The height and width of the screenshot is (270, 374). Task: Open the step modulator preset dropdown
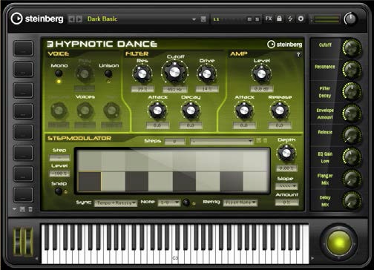(222, 141)
